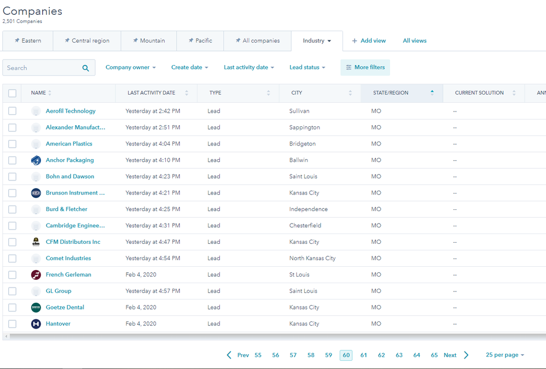Sort by Current Solution arrows

[514, 93]
